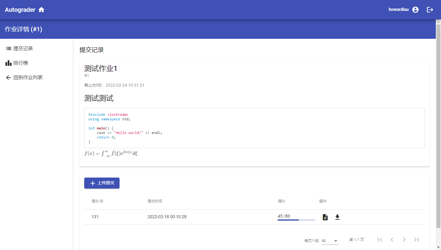Click the 作业详情 (#1) page title
This screenshot has height=250, width=441.
click(23, 29)
